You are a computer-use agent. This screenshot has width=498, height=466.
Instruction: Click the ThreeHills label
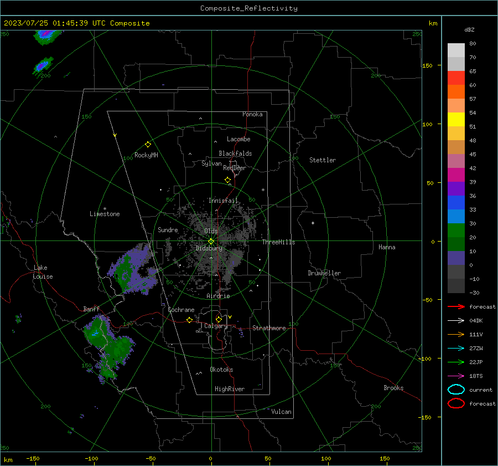pos(278,242)
